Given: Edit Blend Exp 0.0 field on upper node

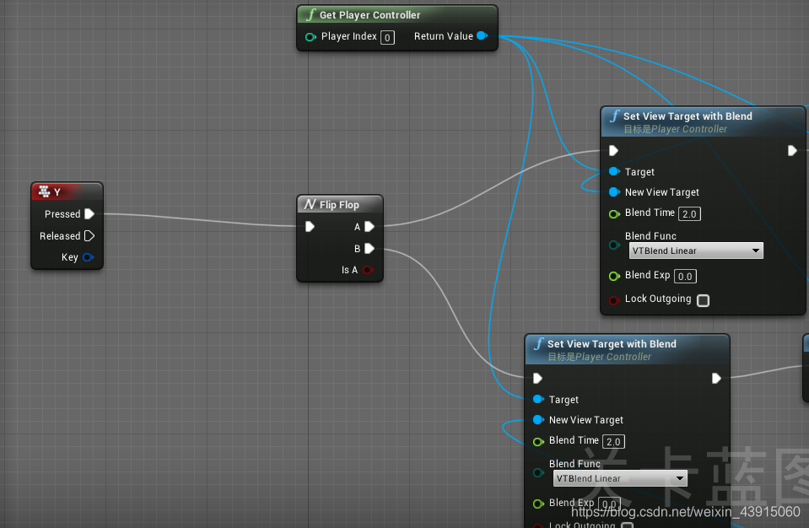Looking at the screenshot, I should point(685,277).
